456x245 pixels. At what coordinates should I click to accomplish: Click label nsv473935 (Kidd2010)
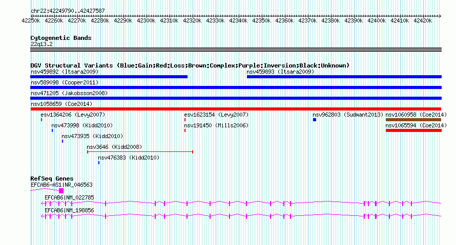(92, 136)
